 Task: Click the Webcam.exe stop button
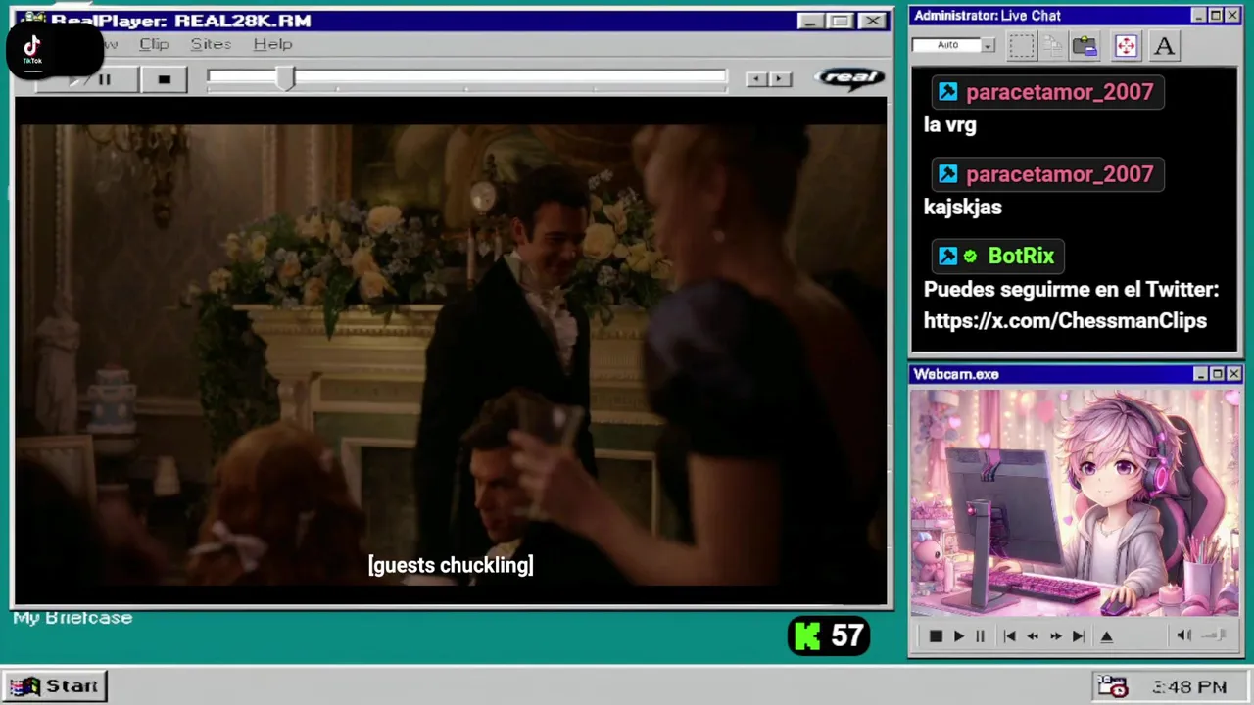tap(936, 636)
